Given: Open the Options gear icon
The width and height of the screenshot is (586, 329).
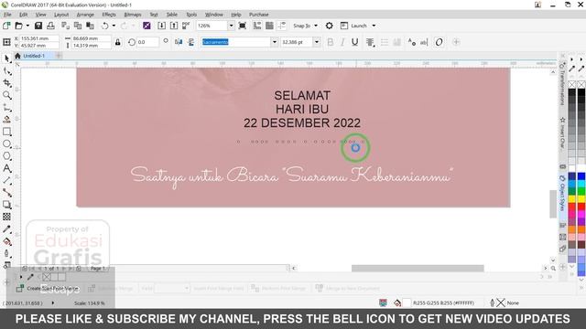Looking at the screenshot, I should tap(329, 26).
